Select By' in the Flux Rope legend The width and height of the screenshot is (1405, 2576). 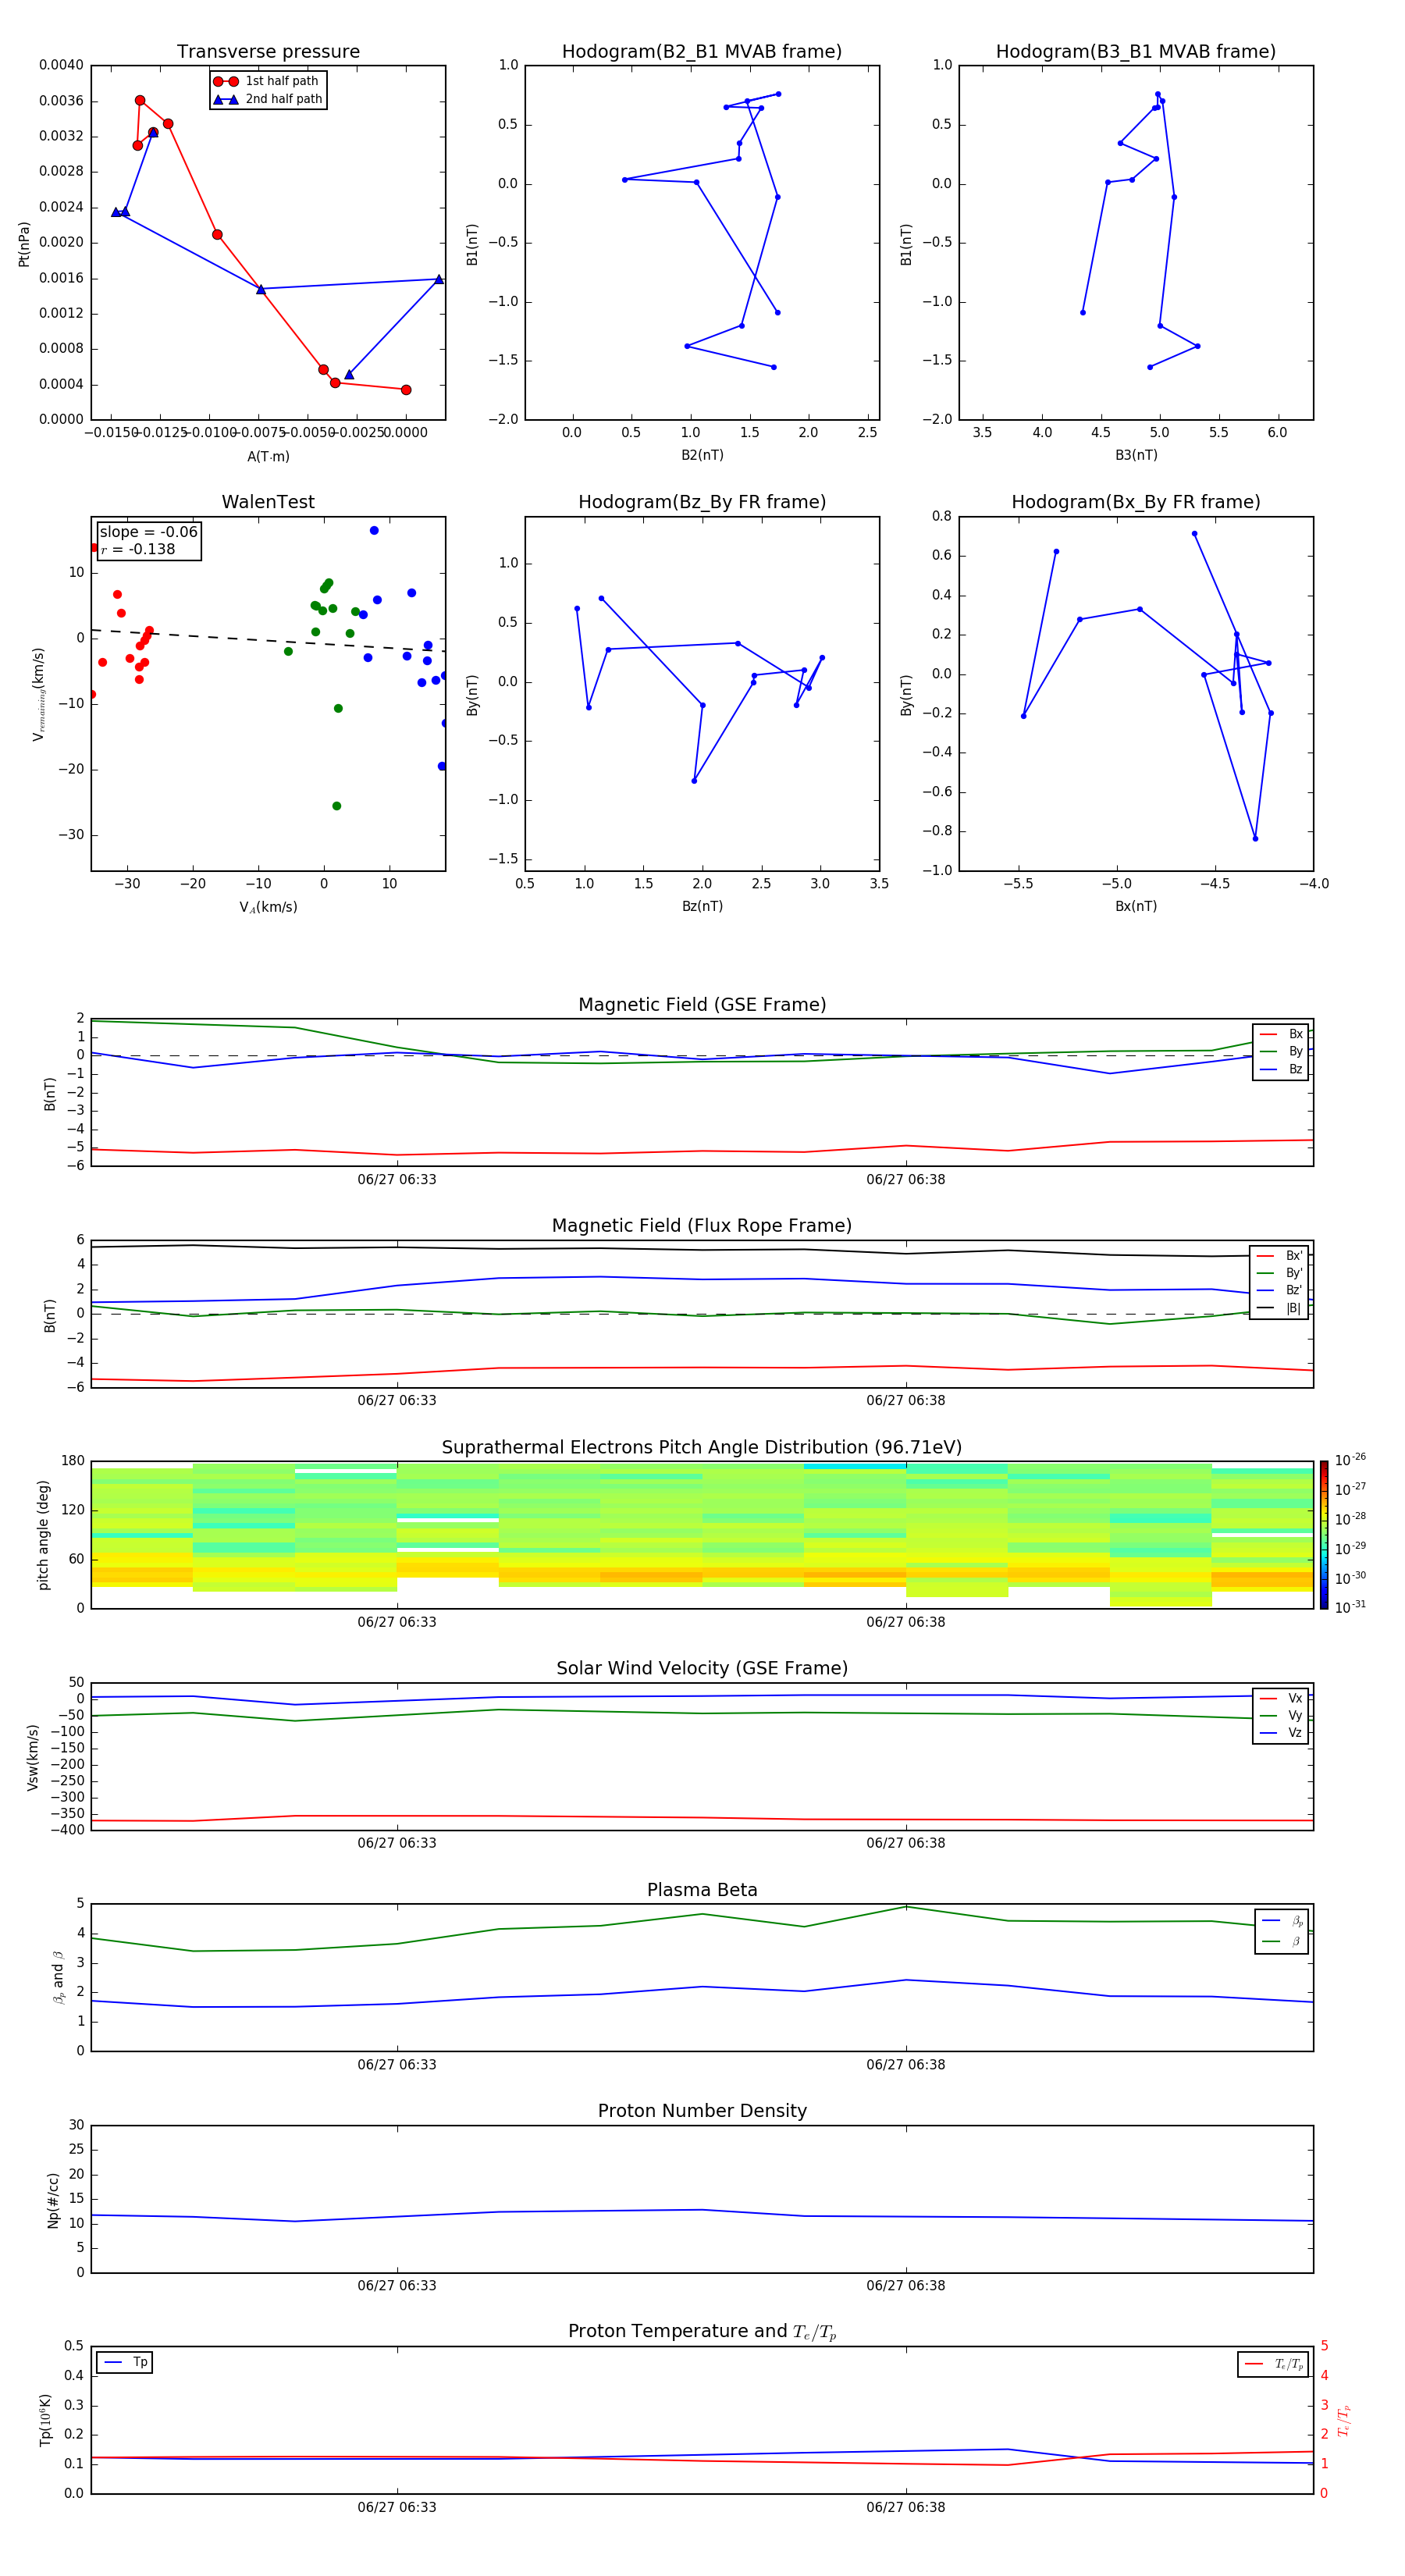click(1280, 1273)
